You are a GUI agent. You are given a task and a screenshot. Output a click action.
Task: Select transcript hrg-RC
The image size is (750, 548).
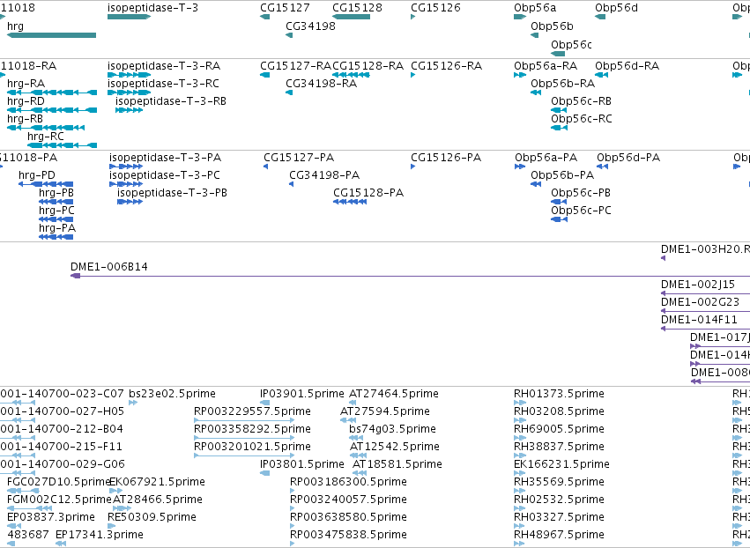coord(63,145)
